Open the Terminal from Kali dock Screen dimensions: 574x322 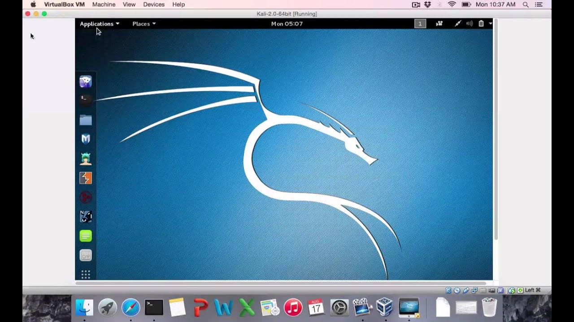(86, 99)
